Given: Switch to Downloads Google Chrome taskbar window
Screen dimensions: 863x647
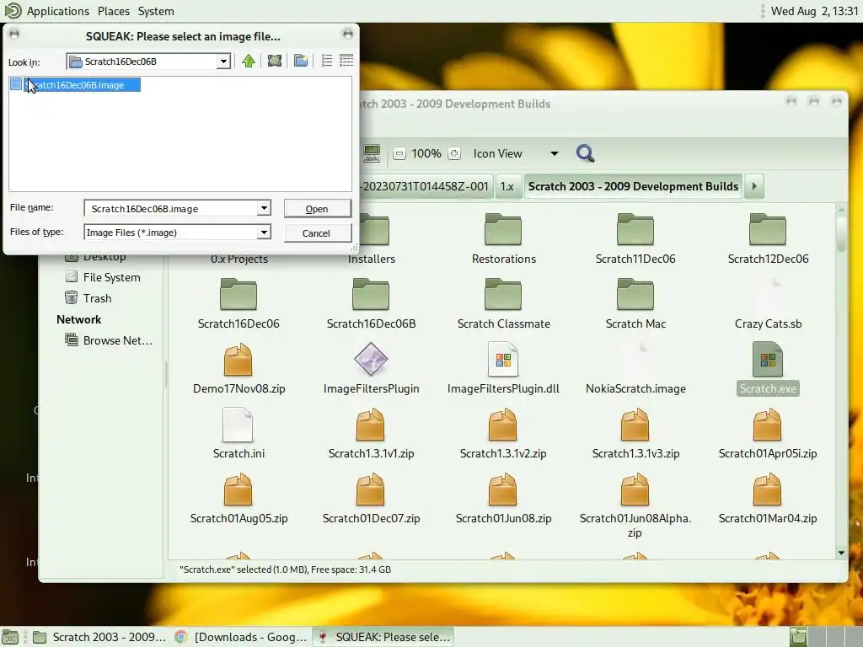Looking at the screenshot, I should [x=240, y=637].
